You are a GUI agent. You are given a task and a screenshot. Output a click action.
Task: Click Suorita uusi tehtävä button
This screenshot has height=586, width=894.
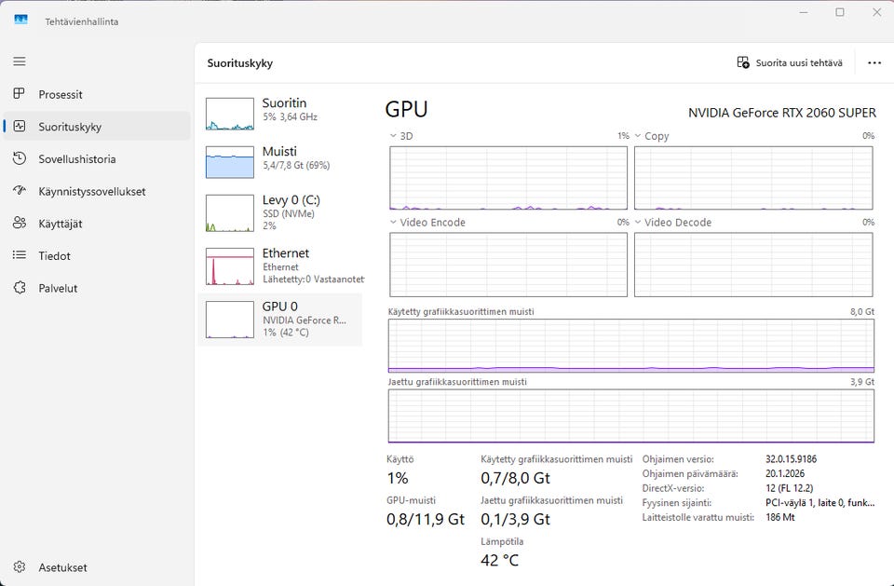tap(790, 63)
